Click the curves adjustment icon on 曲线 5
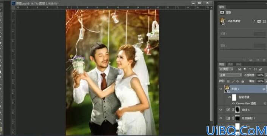This screenshot has height=136, width=267. [228, 110]
